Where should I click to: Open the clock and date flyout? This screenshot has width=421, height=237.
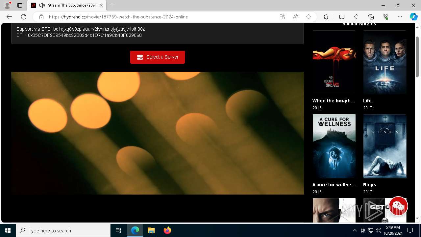(x=393, y=230)
